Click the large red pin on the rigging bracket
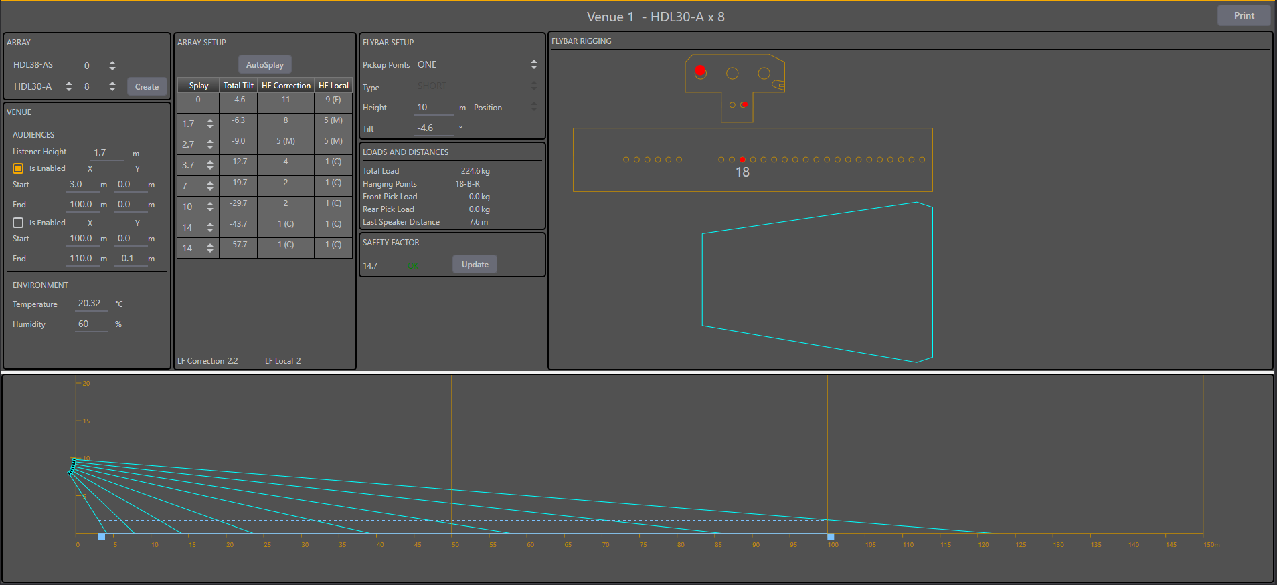 (700, 71)
